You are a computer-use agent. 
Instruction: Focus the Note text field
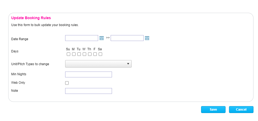(89, 91)
